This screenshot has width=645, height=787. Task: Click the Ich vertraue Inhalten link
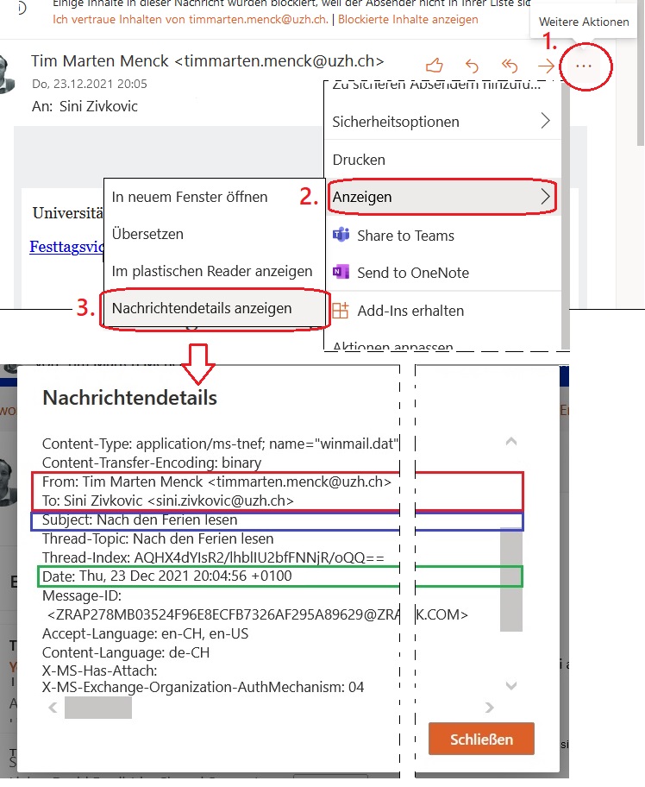(191, 18)
